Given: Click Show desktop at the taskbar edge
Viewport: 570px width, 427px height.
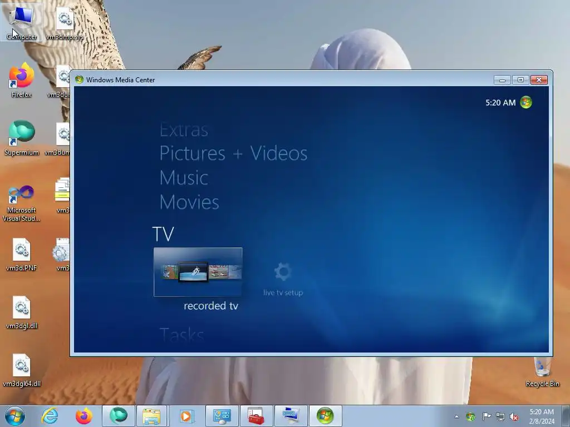Looking at the screenshot, I should click(566, 416).
